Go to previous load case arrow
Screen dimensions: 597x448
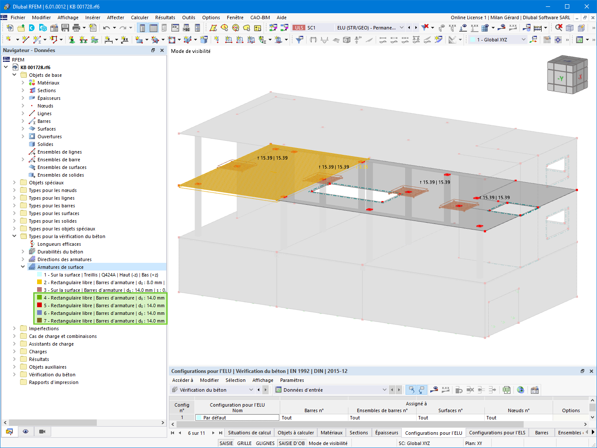(409, 28)
